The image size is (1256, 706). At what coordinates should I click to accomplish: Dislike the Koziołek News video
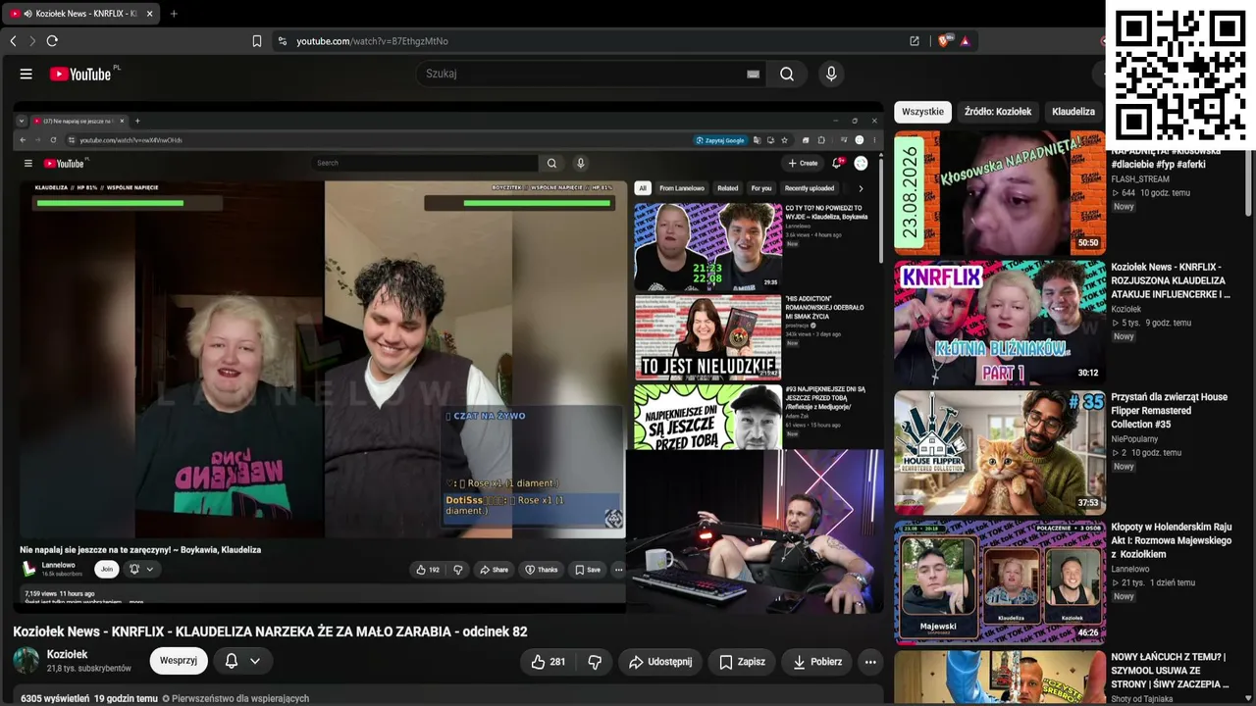pyautogui.click(x=595, y=662)
